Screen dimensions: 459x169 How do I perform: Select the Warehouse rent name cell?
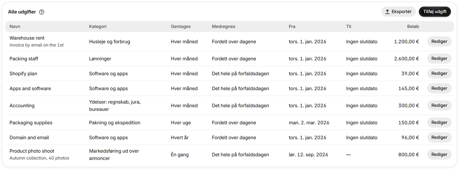(x=27, y=38)
